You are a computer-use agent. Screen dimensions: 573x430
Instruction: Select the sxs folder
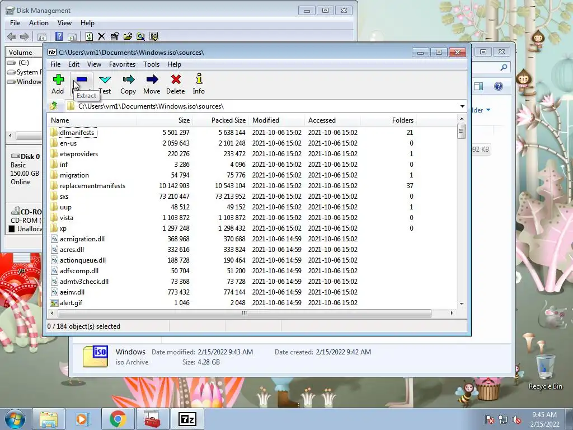click(x=64, y=197)
